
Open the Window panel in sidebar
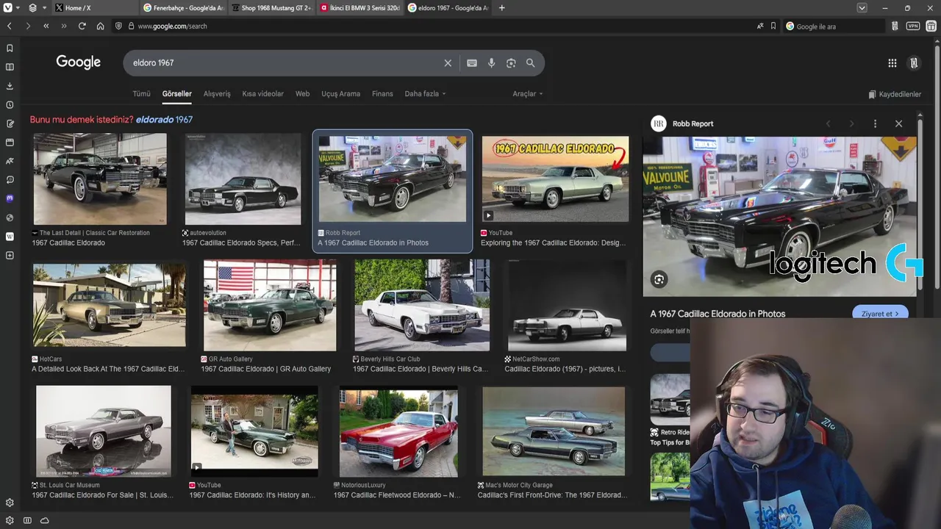(10, 143)
